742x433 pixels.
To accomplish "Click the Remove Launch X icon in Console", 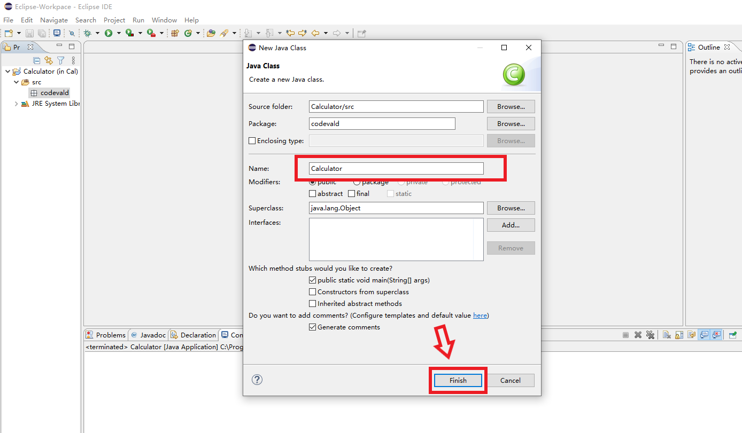I will tap(638, 335).
